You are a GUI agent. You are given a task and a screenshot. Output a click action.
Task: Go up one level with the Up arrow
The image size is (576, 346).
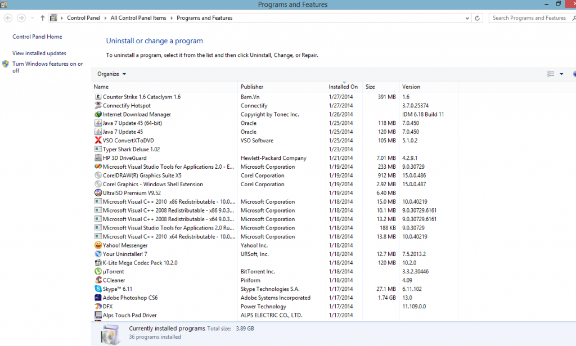(x=43, y=17)
